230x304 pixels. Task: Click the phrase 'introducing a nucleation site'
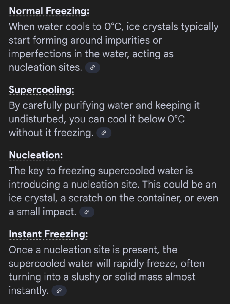click(x=74, y=185)
